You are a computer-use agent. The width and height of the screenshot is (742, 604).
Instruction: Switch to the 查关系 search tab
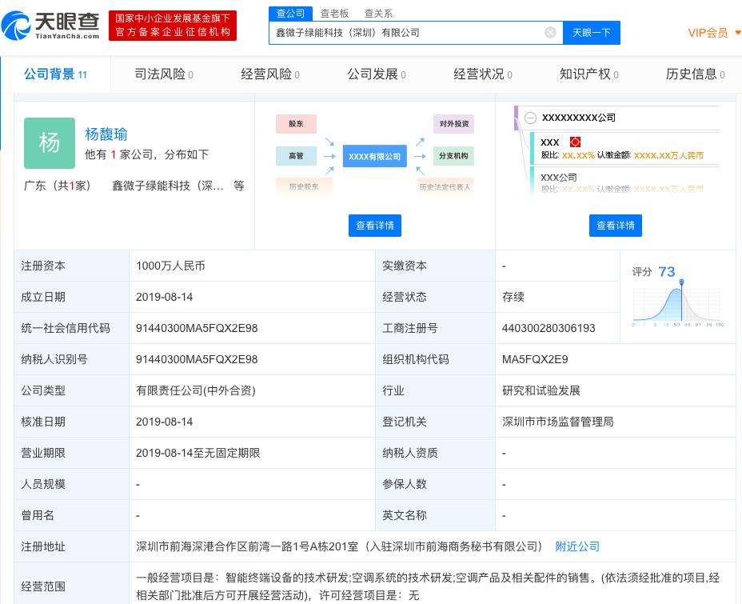click(x=378, y=14)
